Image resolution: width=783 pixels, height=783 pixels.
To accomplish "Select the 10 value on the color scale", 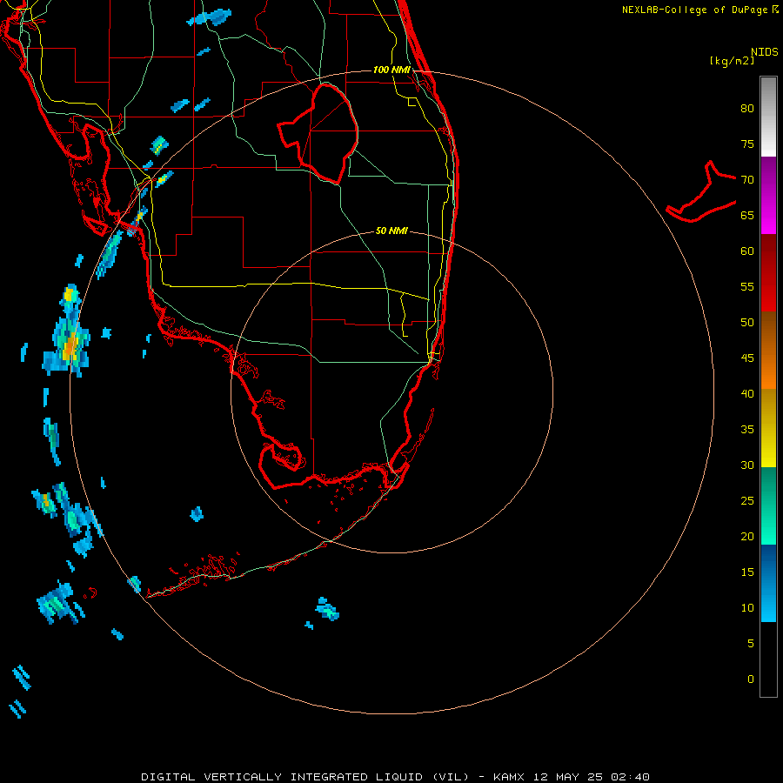I will tap(747, 608).
